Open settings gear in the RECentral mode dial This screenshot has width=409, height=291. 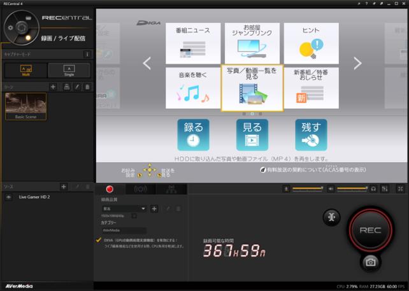coord(10,27)
